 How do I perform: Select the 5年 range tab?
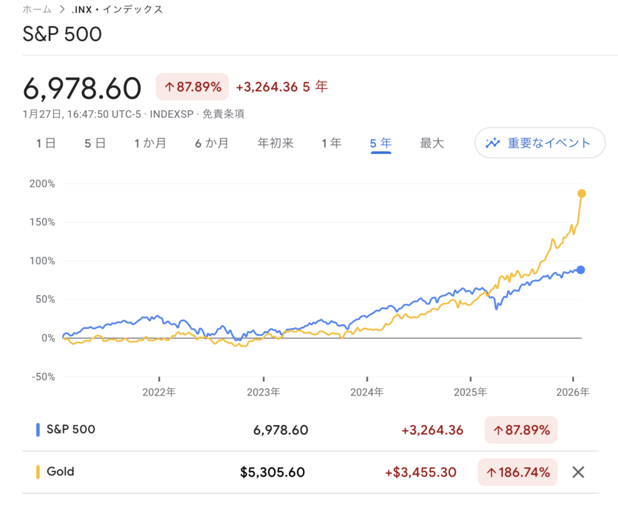381,143
